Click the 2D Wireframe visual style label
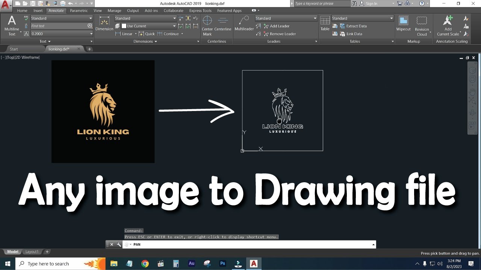 pos(27,57)
